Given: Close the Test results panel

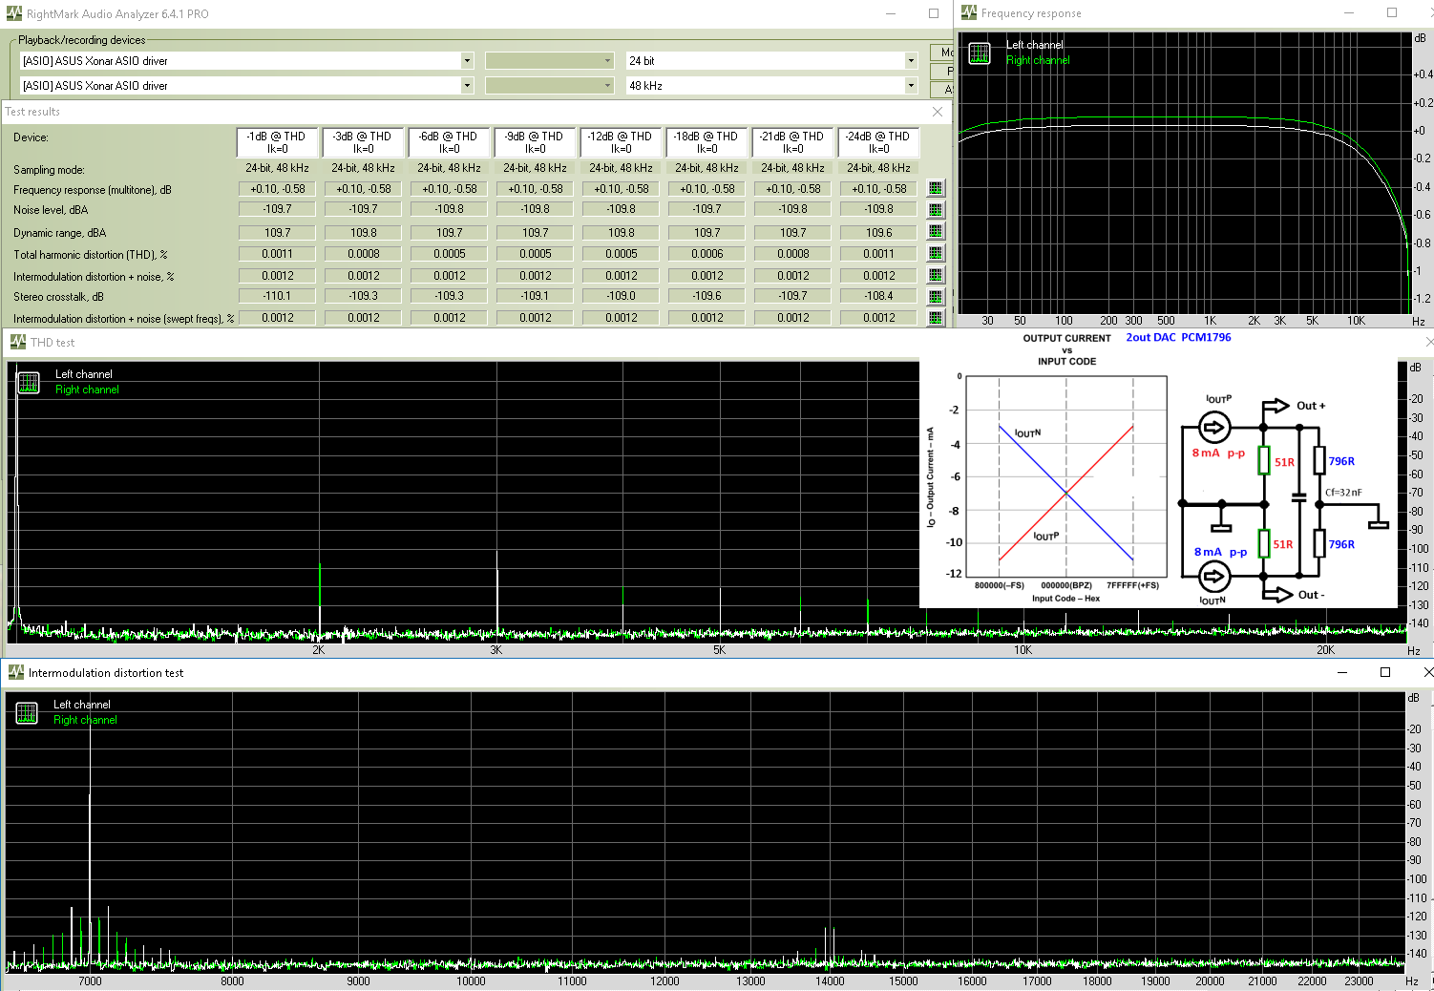Looking at the screenshot, I should coord(938,112).
